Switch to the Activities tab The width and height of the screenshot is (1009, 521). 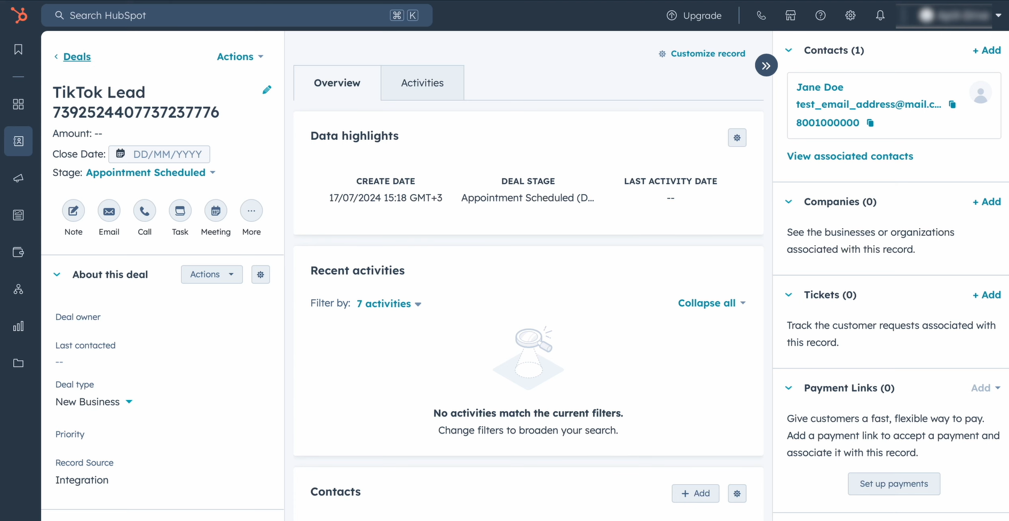pyautogui.click(x=422, y=83)
